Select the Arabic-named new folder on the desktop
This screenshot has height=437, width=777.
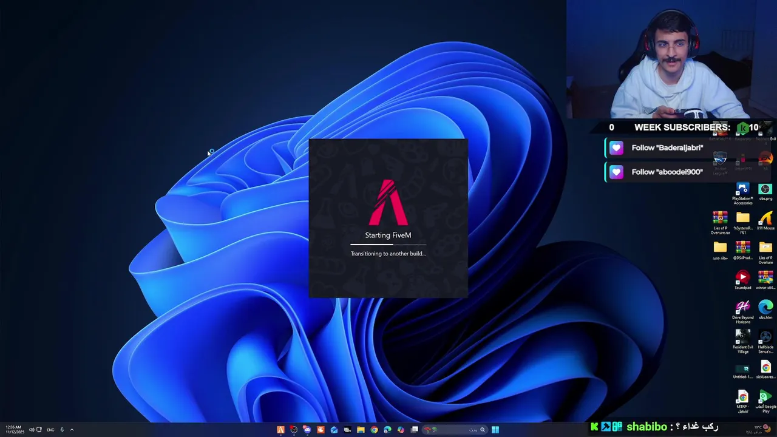pos(720,251)
